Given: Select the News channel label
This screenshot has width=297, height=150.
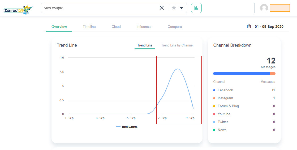Looking at the screenshot, I should click(222, 130).
